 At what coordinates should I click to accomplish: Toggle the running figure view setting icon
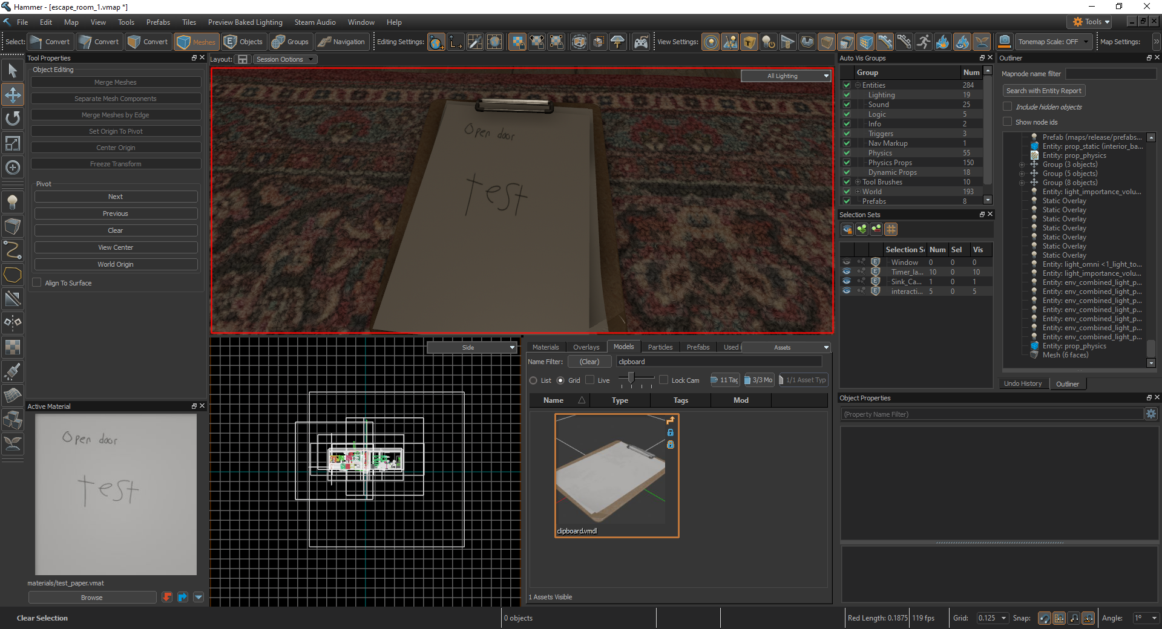[924, 42]
